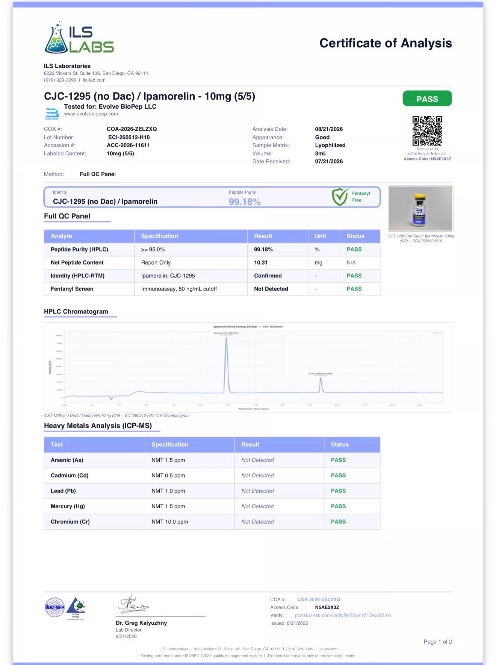
Task: Click the ILS Labs flask logo
Action: coord(79,38)
